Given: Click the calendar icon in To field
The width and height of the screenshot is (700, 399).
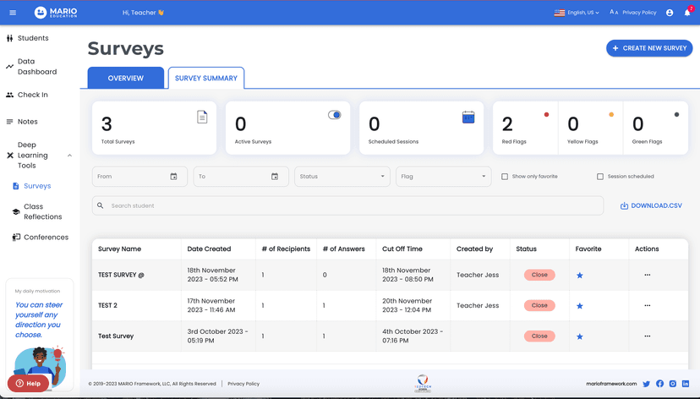Looking at the screenshot, I should tap(275, 177).
